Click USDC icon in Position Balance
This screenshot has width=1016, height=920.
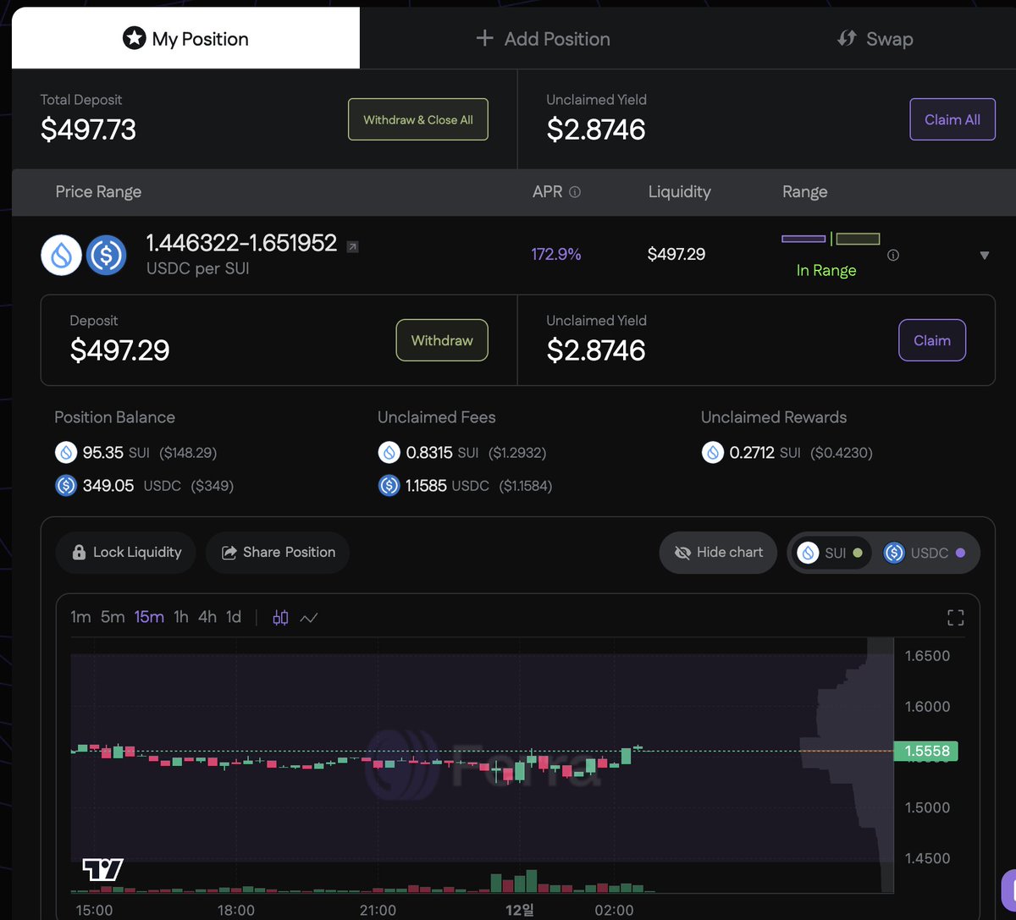[66, 486]
